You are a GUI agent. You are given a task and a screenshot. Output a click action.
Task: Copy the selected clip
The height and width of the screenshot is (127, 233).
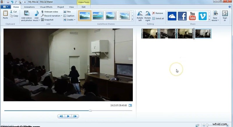tap(14, 16)
